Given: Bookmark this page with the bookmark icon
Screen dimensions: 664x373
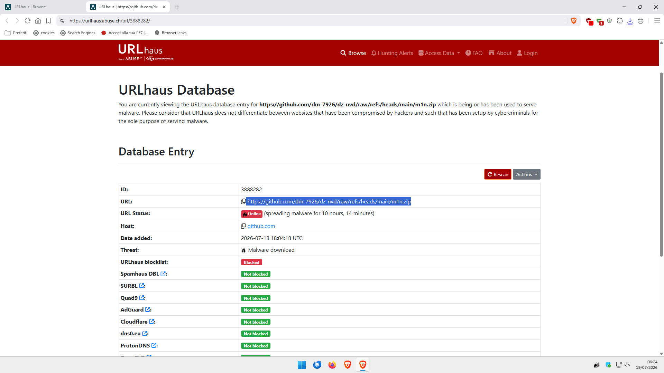Looking at the screenshot, I should [48, 21].
